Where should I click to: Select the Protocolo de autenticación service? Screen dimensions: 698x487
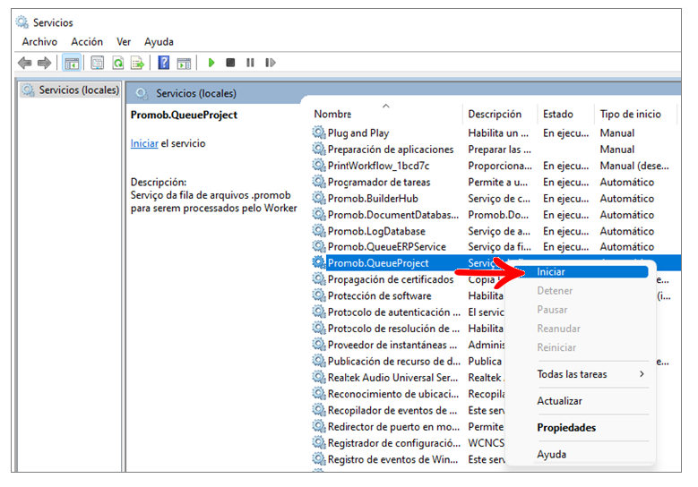pyautogui.click(x=394, y=312)
